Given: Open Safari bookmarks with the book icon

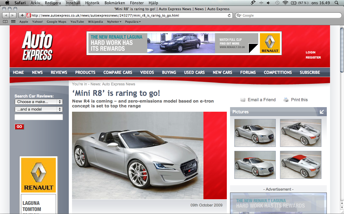Looking at the screenshot, I should (x=5, y=21).
